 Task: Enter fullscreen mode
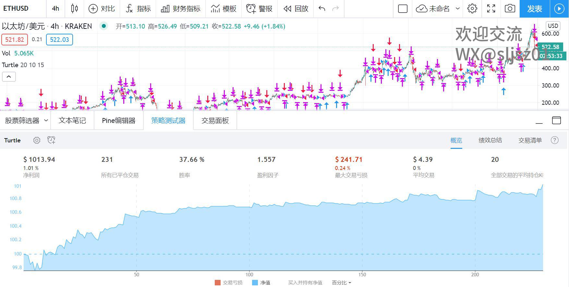(x=491, y=9)
